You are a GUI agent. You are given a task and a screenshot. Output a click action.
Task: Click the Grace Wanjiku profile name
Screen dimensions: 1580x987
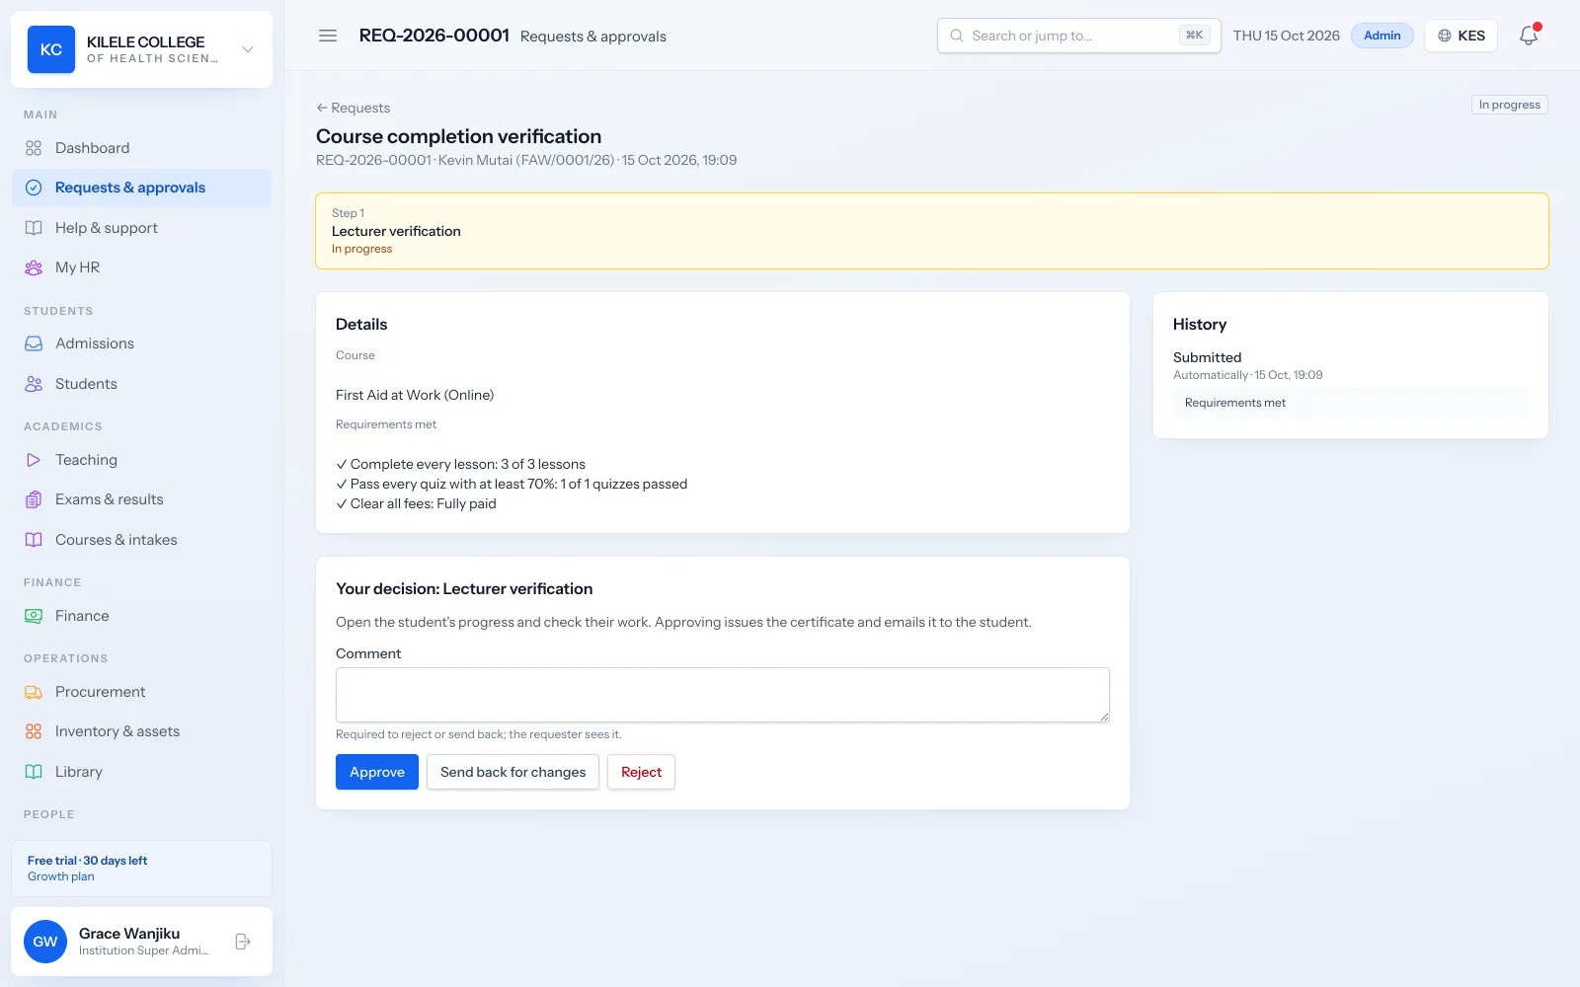pos(129,934)
